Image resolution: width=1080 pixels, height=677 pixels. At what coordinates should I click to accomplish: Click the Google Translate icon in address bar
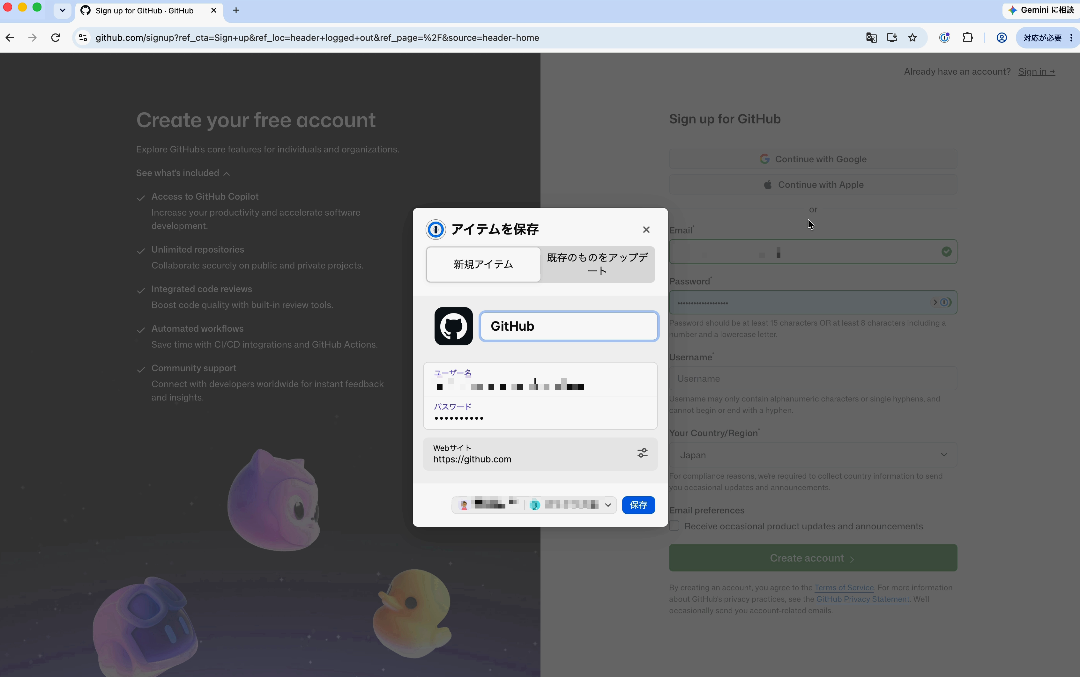click(871, 38)
